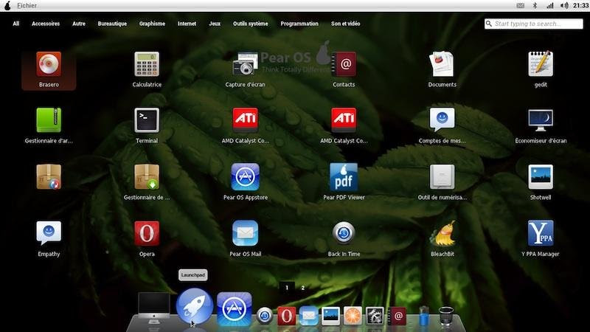Open system settings gear icon in dock
The image size is (590, 332).
(375, 316)
